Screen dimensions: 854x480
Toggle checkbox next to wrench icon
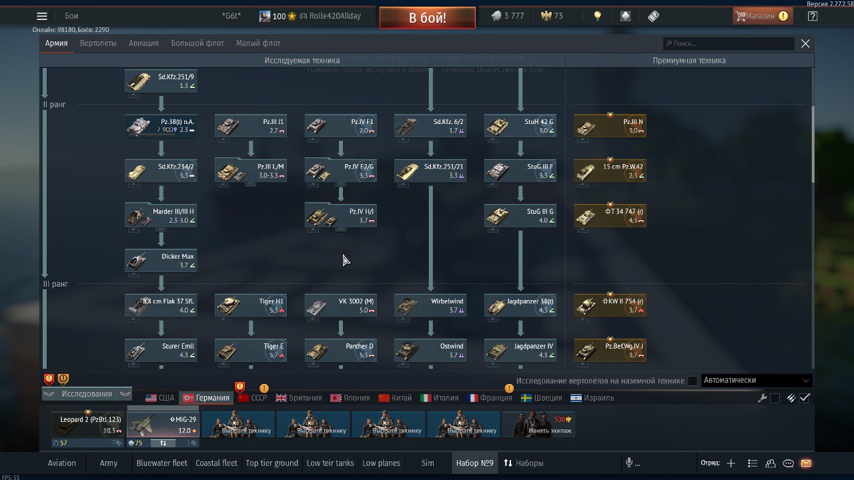pos(775,398)
